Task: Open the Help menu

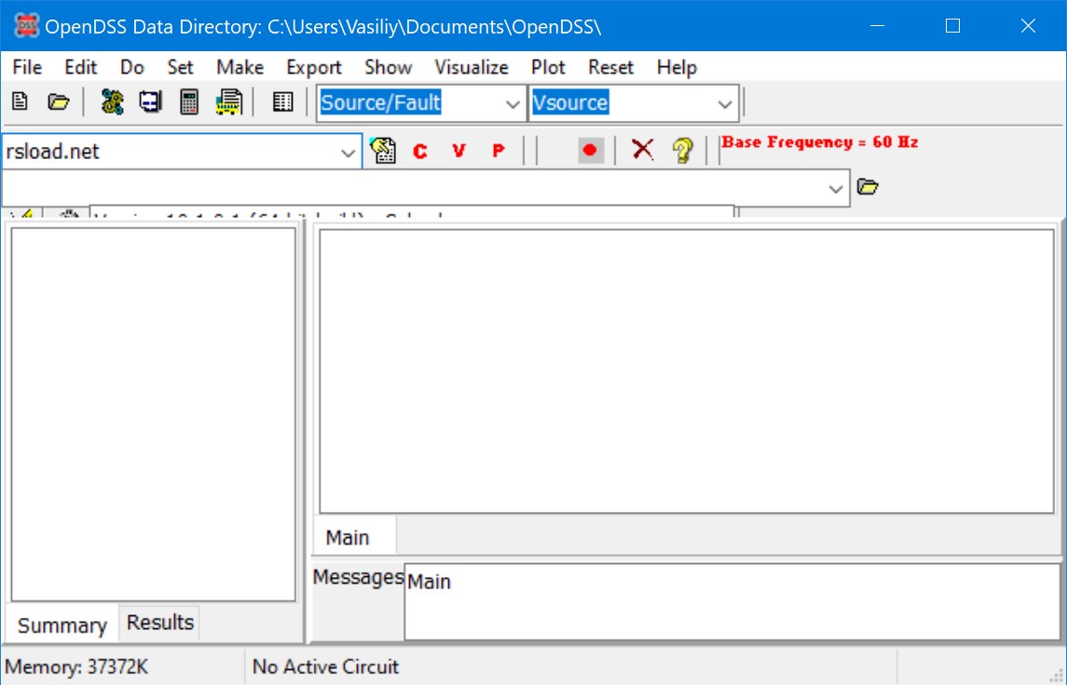Action: (677, 67)
